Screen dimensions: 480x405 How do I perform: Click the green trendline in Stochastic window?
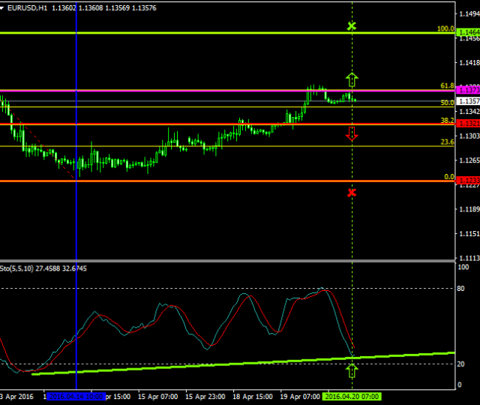click(225, 362)
